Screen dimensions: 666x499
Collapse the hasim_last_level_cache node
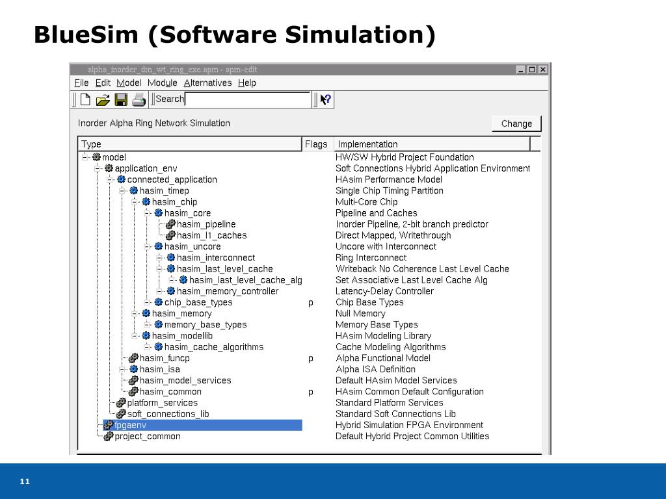(x=159, y=268)
